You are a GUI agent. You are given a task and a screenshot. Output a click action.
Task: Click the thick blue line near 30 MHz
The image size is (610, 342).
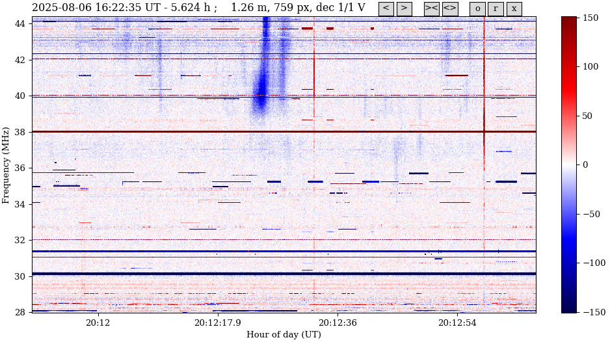tap(195, 274)
